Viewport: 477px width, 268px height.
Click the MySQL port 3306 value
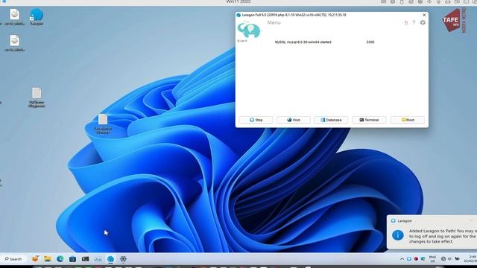tap(370, 42)
